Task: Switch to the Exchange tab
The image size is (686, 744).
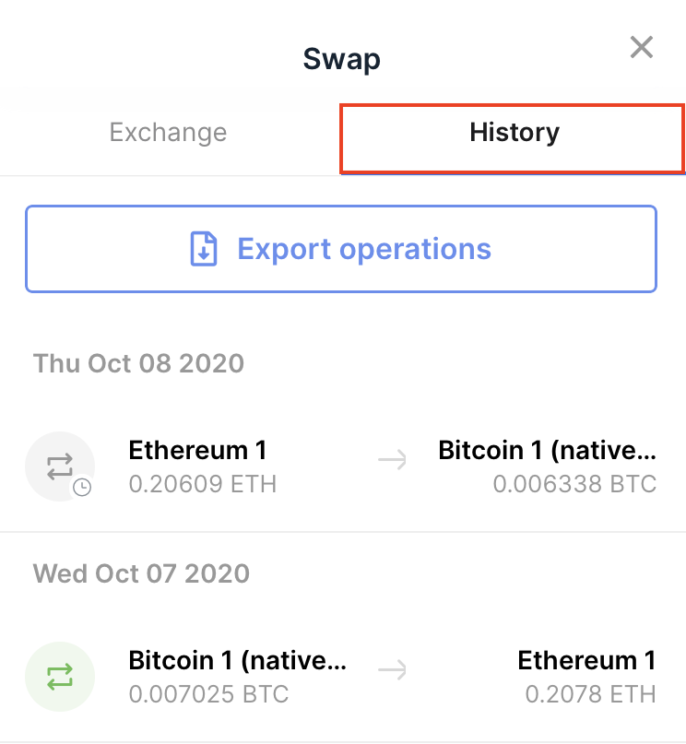Action: 168,133
